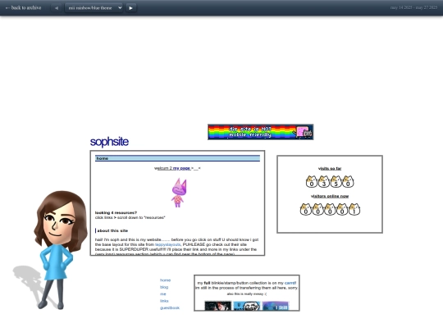Click the dark red stamp image
This screenshot has width=443, height=332.
point(218,306)
